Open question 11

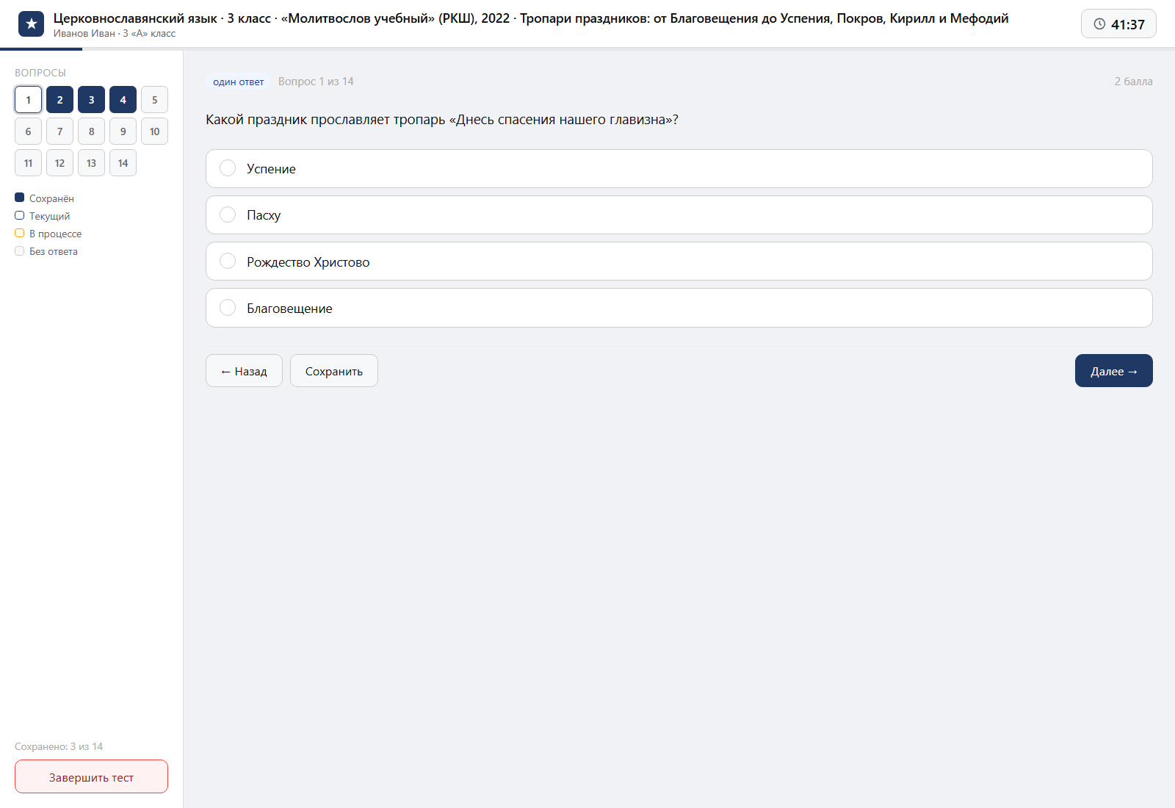point(29,163)
